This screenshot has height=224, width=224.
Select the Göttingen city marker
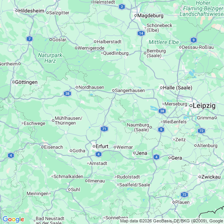tap(13, 82)
